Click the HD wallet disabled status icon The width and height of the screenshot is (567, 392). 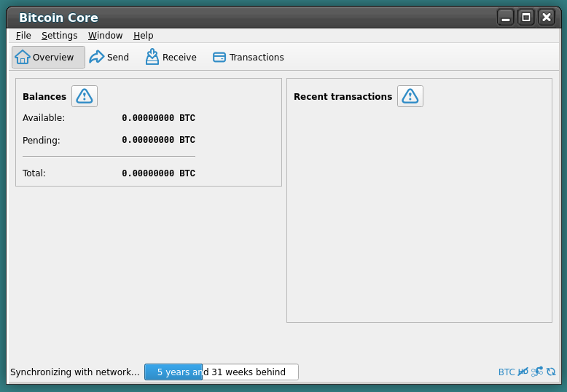coord(523,372)
